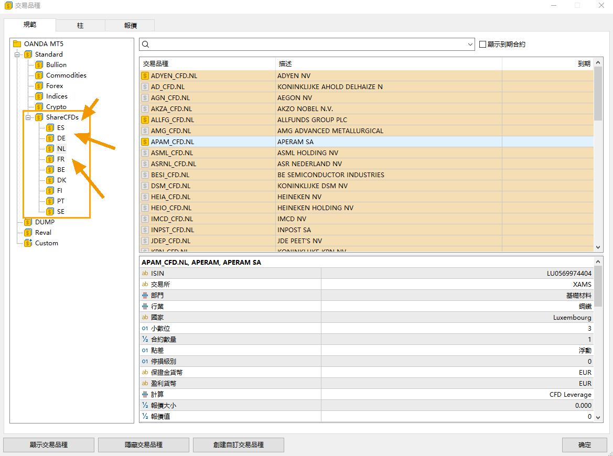Click the 确定 button
The width and height of the screenshot is (613, 456).
pyautogui.click(x=585, y=444)
